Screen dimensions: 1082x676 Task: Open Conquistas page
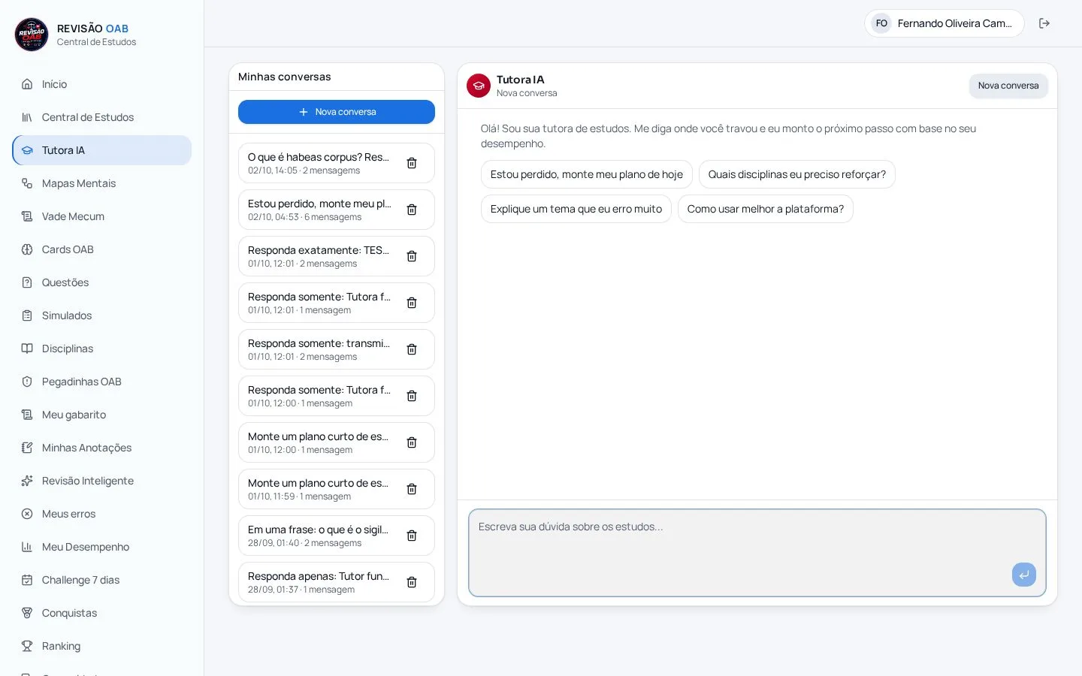click(x=102, y=613)
